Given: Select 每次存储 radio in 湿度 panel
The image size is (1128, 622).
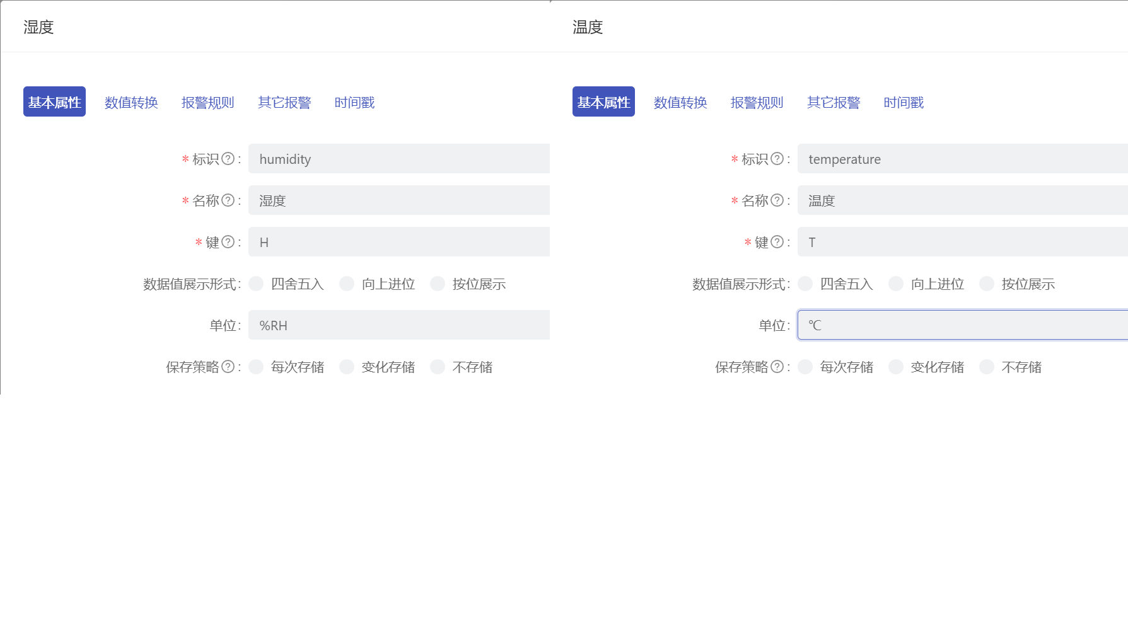Looking at the screenshot, I should click(256, 367).
